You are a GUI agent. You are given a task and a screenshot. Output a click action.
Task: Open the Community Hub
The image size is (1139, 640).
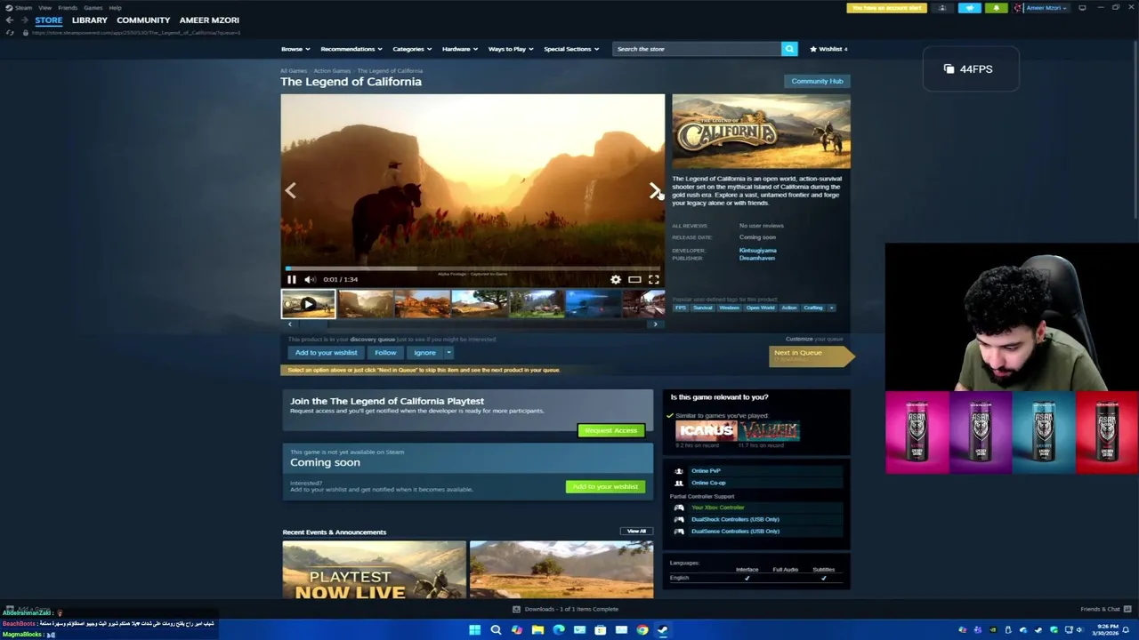(817, 81)
